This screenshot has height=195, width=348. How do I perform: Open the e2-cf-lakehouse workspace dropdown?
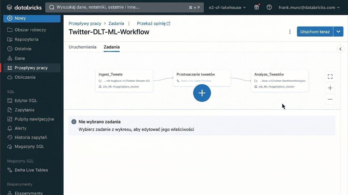click(x=227, y=7)
